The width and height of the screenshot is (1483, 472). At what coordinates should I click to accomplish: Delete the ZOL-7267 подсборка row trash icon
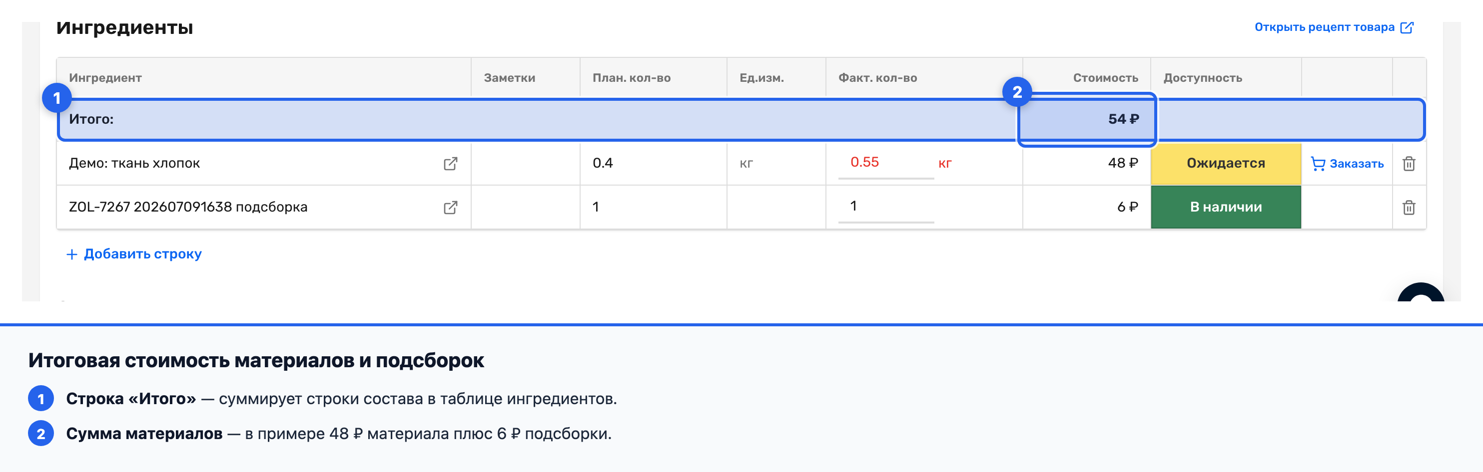(x=1409, y=208)
